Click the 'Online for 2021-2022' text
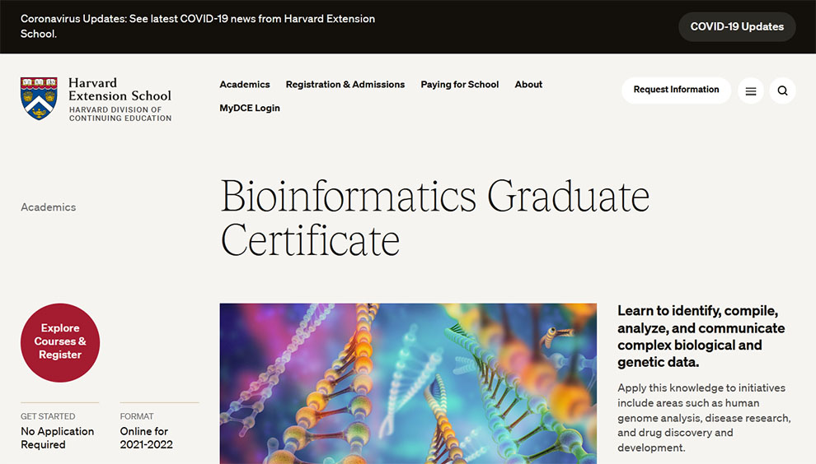Screen dimensions: 816x464 (146, 438)
